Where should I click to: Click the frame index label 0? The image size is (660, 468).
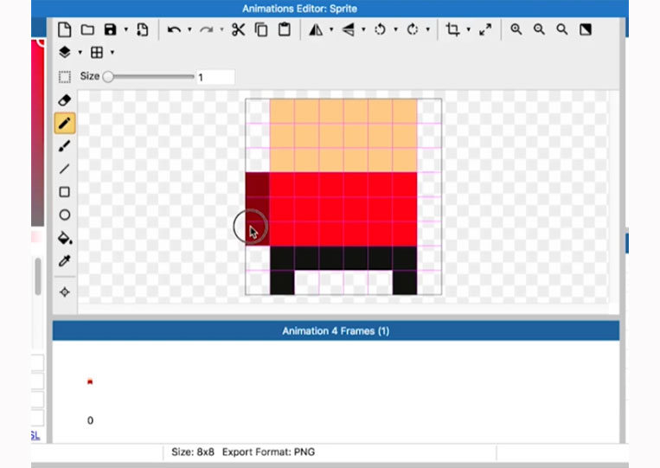pos(90,420)
